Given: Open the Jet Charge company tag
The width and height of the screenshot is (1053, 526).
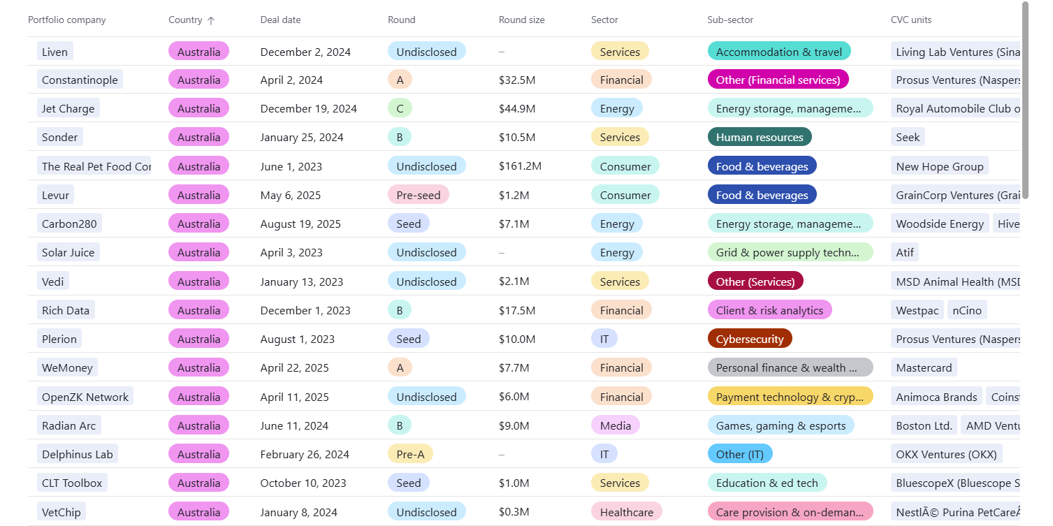Looking at the screenshot, I should (68, 108).
